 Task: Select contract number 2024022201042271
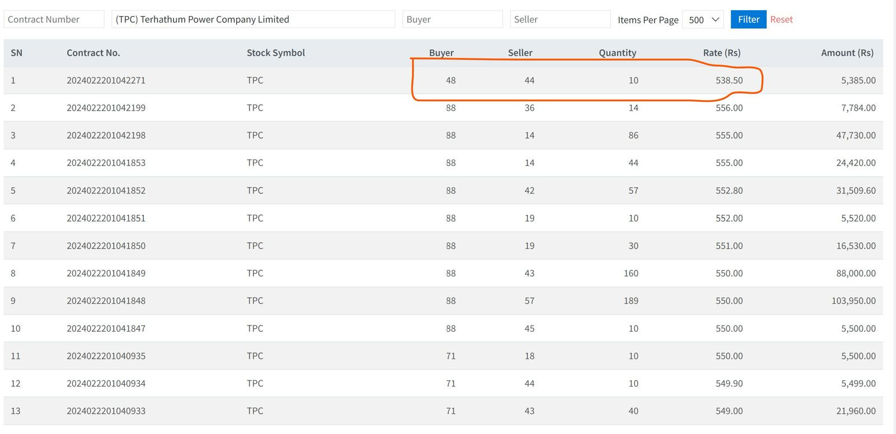106,80
